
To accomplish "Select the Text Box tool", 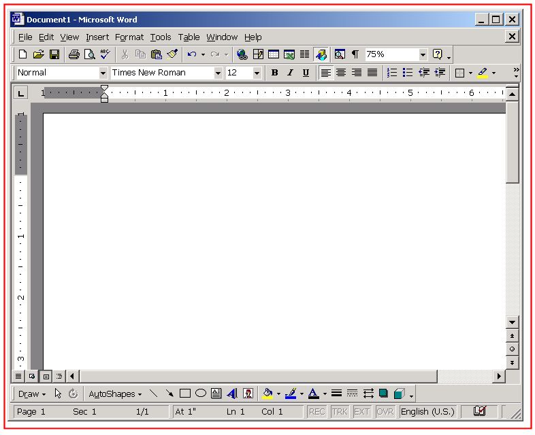I will (216, 393).
